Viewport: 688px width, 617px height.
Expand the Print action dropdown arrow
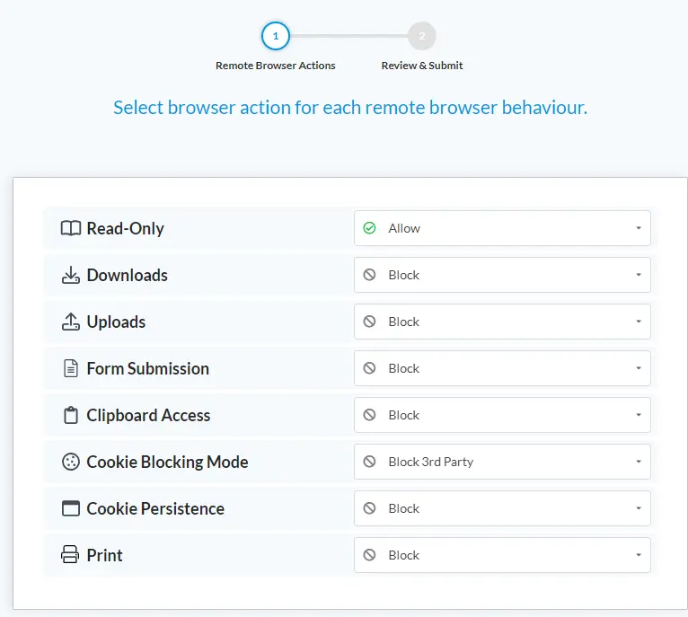tap(638, 555)
